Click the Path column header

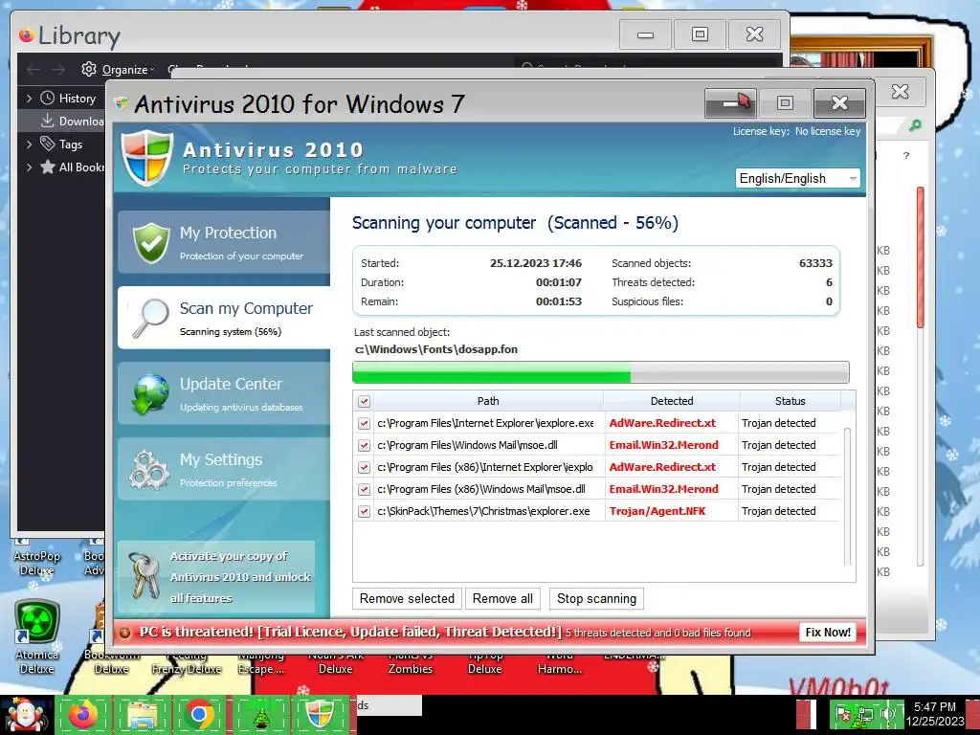coord(488,401)
